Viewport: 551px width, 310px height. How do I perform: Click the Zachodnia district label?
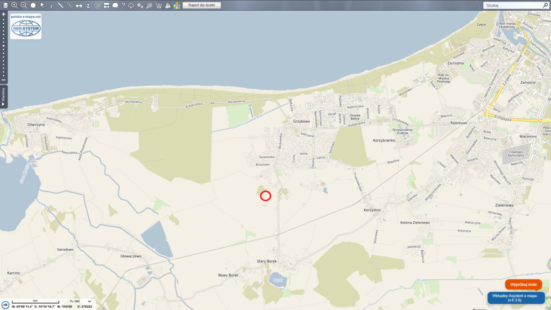[x=455, y=64]
